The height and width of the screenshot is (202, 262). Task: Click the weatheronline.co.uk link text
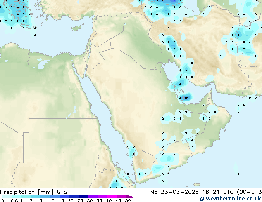[x=233, y=199]
